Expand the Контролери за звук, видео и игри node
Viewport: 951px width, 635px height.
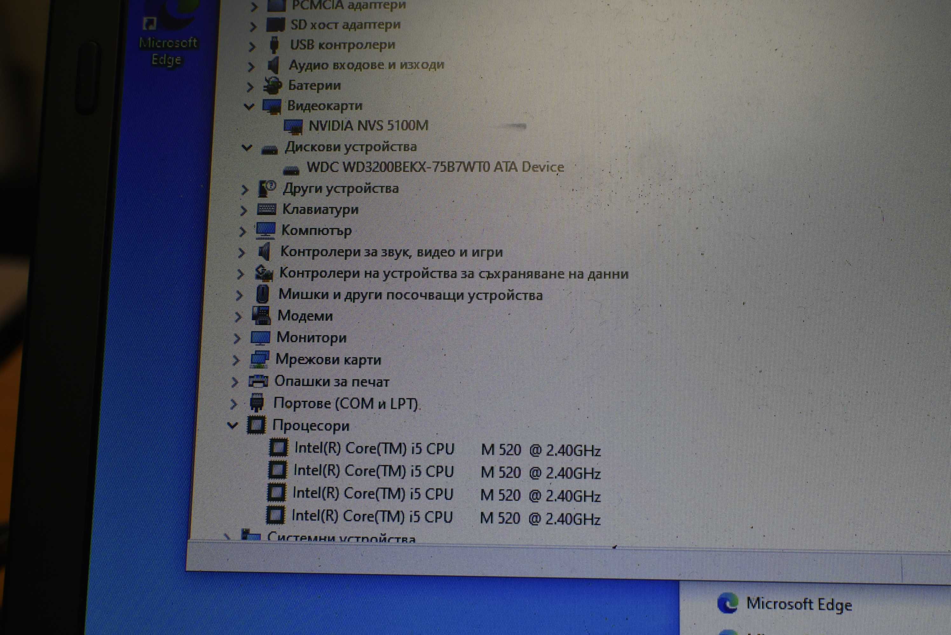[242, 253]
